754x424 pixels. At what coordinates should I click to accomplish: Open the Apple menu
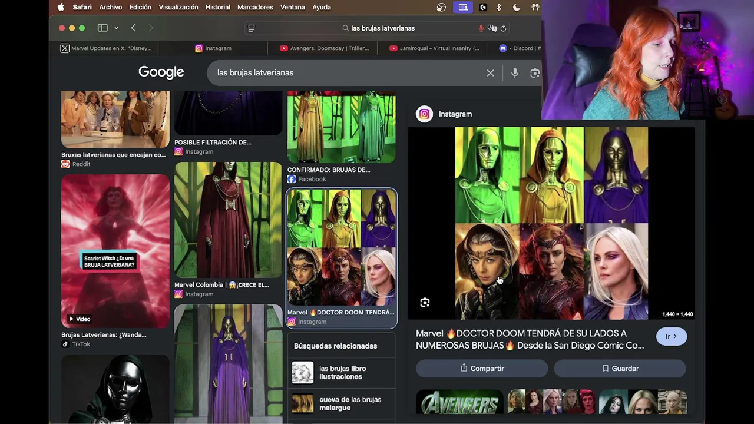pyautogui.click(x=61, y=7)
